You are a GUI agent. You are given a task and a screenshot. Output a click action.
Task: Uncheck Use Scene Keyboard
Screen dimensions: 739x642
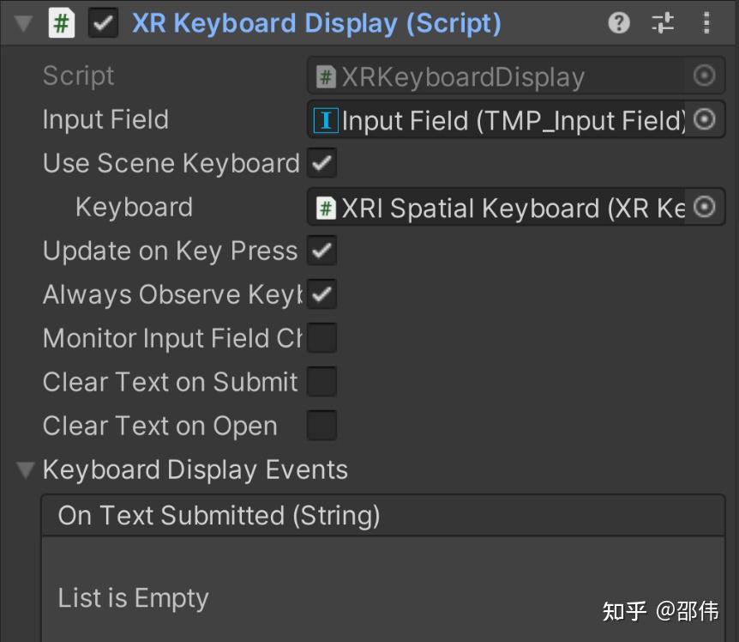coord(322,163)
